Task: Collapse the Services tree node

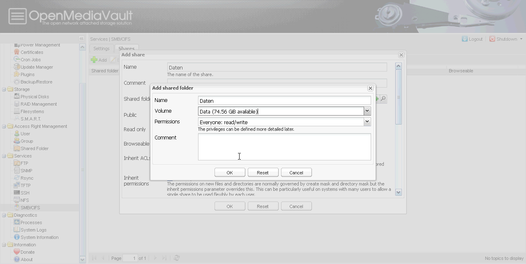Action: click(4, 156)
